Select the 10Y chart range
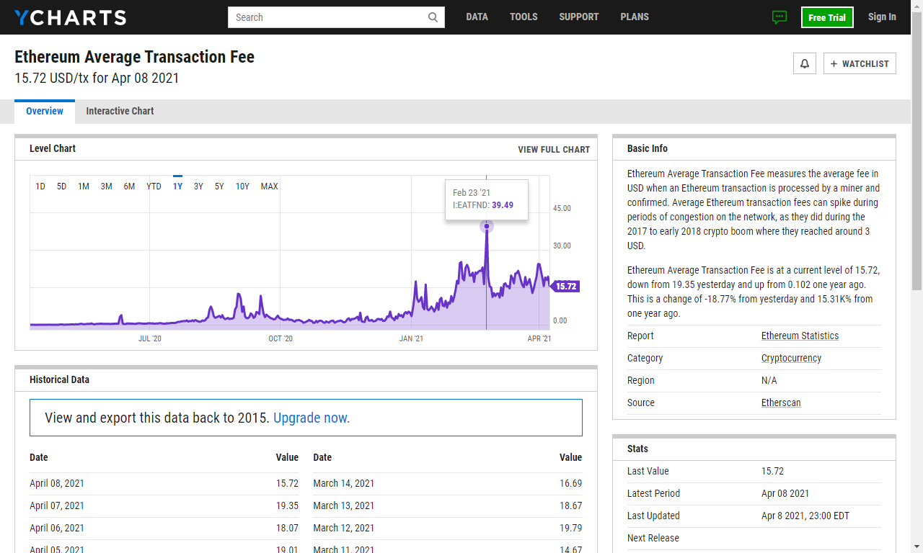 (x=242, y=186)
